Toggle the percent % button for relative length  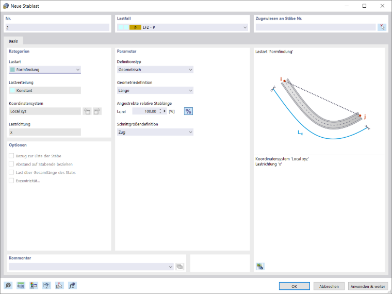[x=188, y=111]
